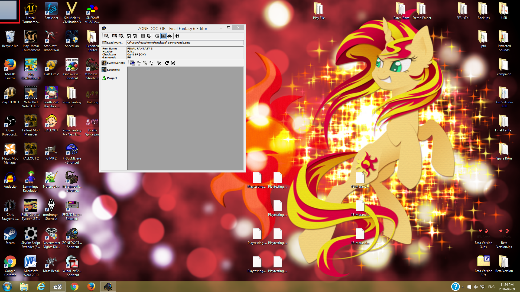Select the Battle.net desktop shortcut
520x292 pixels.
pyautogui.click(x=51, y=11)
